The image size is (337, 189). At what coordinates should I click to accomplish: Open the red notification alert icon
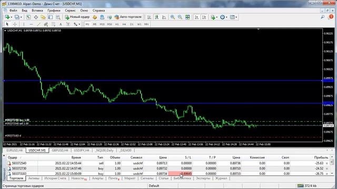click(x=331, y=17)
